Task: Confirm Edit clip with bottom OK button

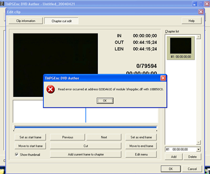Action: click(x=171, y=169)
